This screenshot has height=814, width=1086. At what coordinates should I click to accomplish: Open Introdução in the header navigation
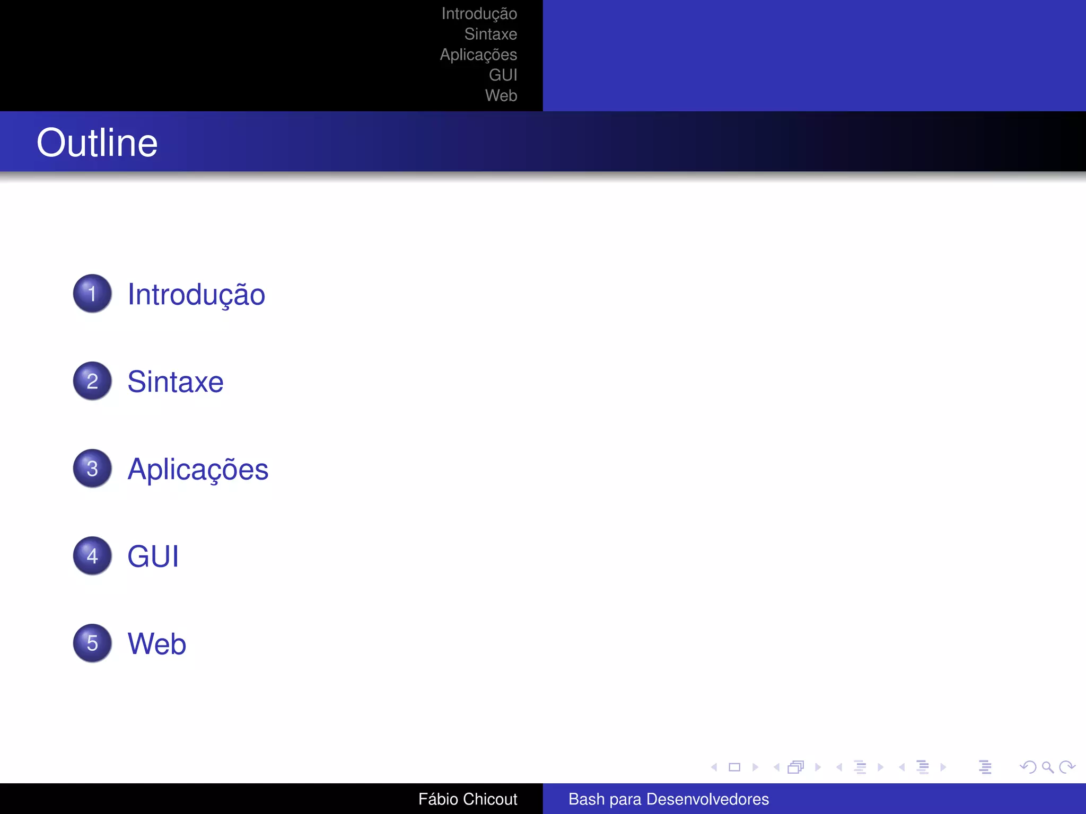pos(479,14)
